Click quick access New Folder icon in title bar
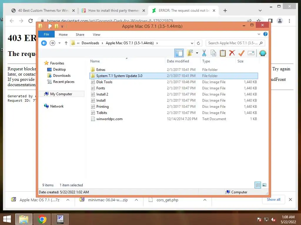 coord(56,26)
